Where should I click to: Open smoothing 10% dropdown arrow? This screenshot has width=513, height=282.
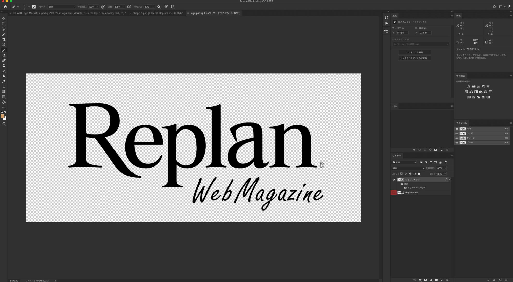tap(153, 7)
